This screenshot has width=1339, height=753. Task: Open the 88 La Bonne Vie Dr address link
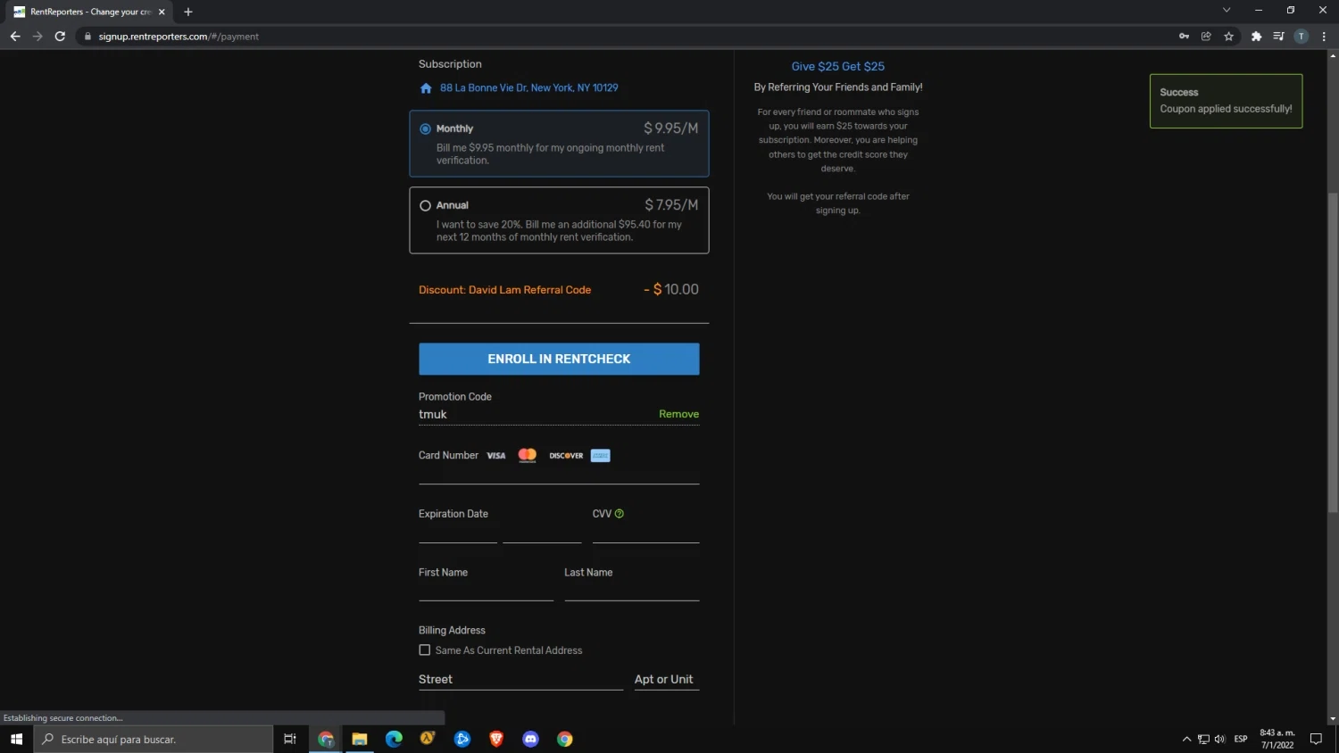(528, 88)
